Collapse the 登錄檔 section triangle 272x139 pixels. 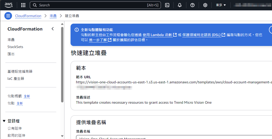(4, 121)
